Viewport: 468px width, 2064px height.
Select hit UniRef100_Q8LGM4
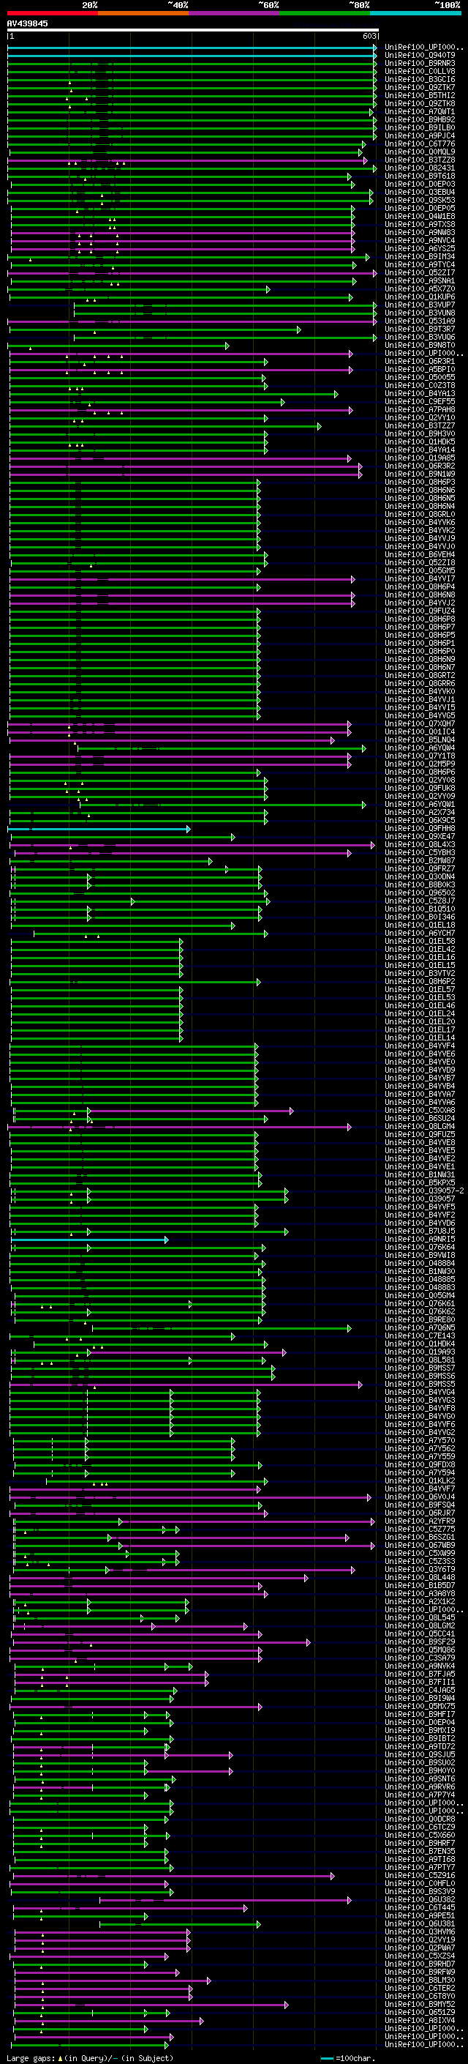pyautogui.click(x=420, y=1127)
